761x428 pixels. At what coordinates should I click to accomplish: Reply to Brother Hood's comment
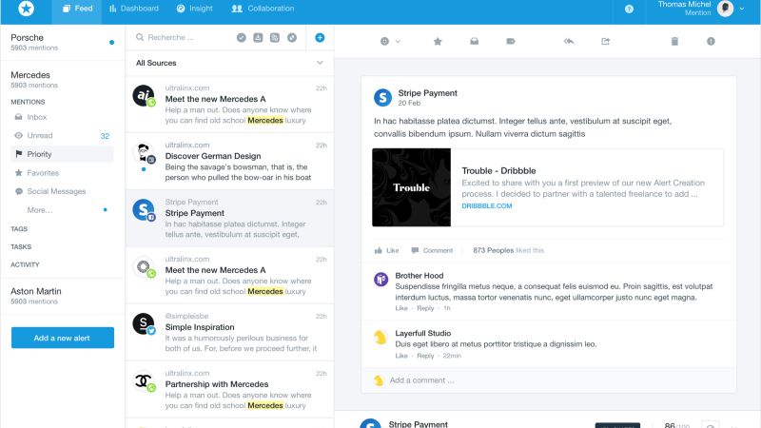pyautogui.click(x=425, y=308)
